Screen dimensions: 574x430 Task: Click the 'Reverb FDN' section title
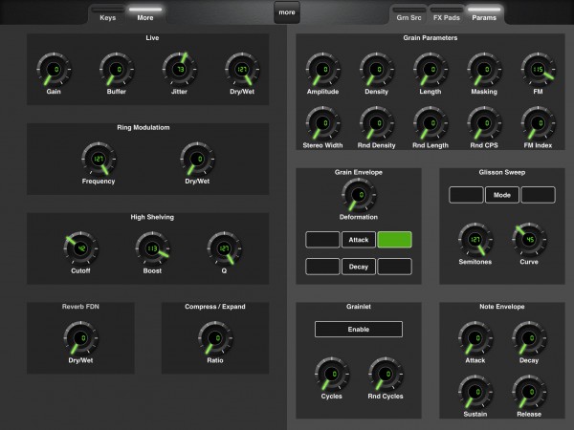[x=80, y=307]
